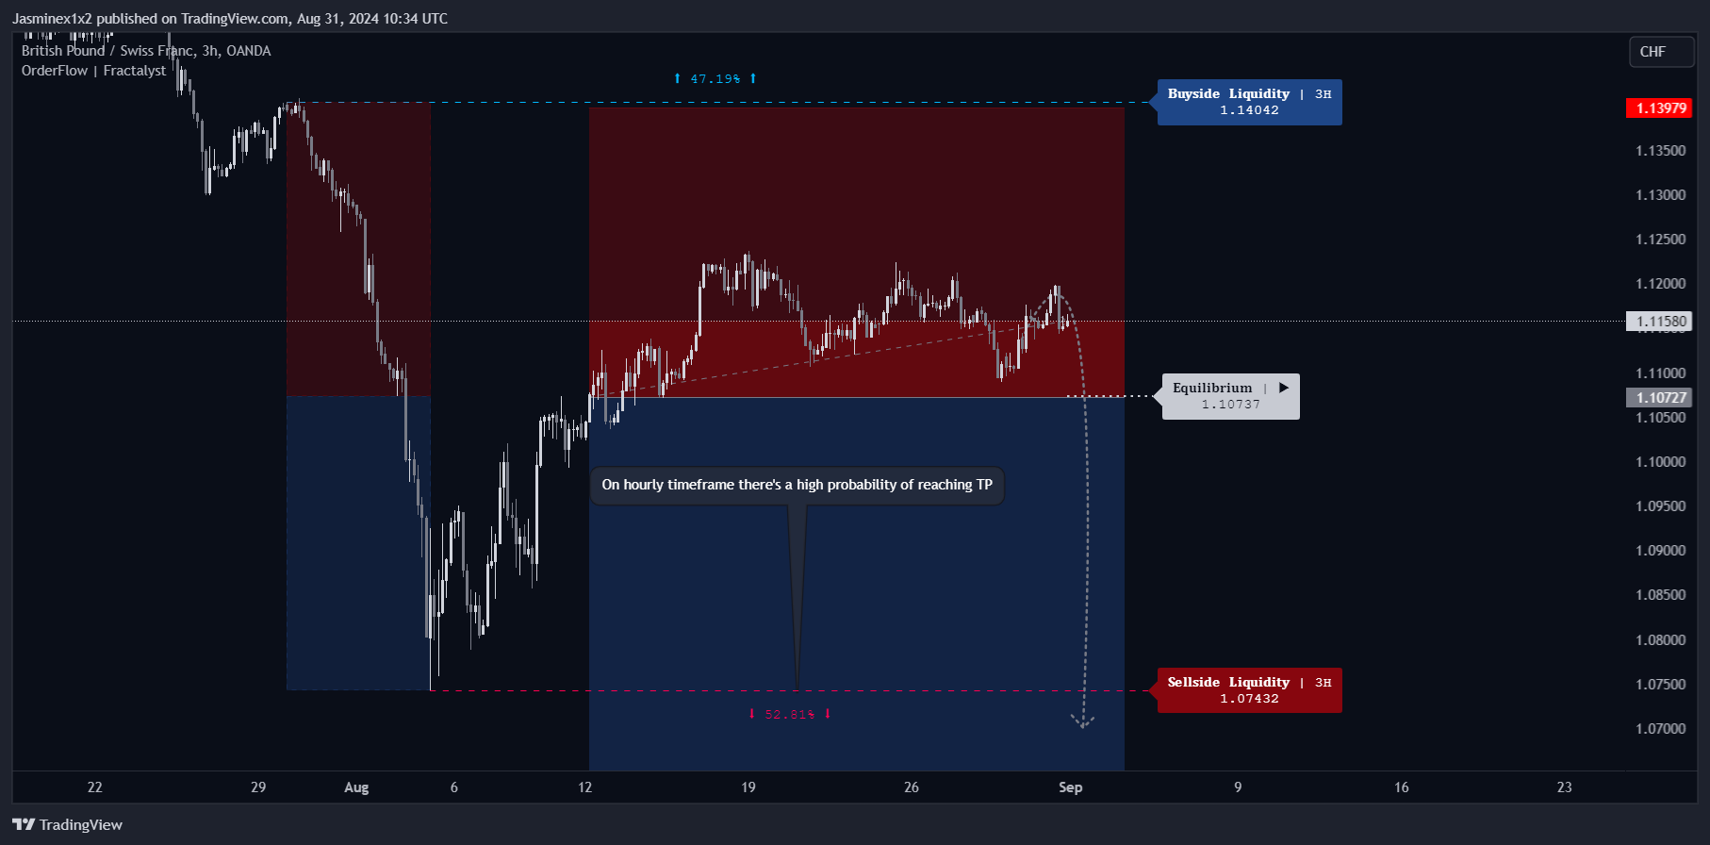This screenshot has width=1710, height=845.
Task: Click the Aug date on time axis
Action: [x=356, y=787]
